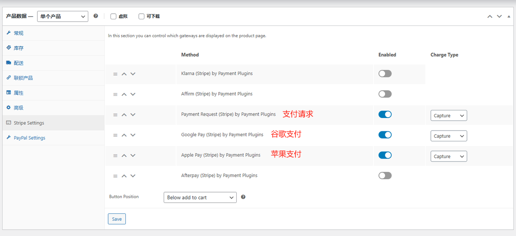This screenshot has width=516, height=236.
Task: Select the Stripe Settings tab
Action: coord(53,123)
